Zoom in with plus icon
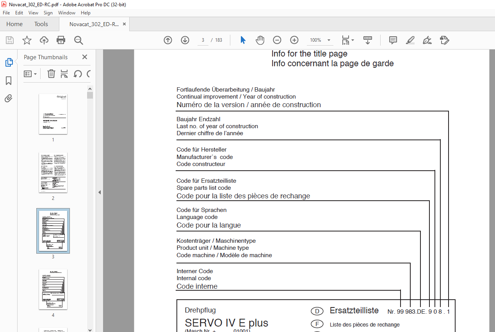This screenshot has height=332, width=495. coord(294,40)
